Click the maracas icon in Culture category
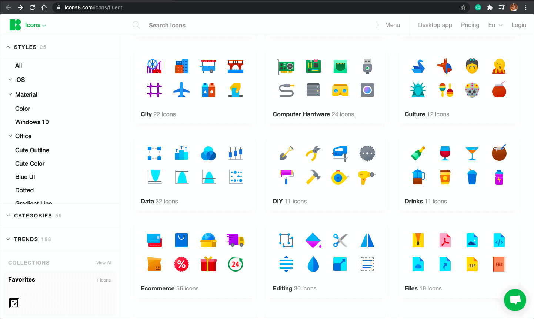This screenshot has width=534, height=319. coord(445,90)
